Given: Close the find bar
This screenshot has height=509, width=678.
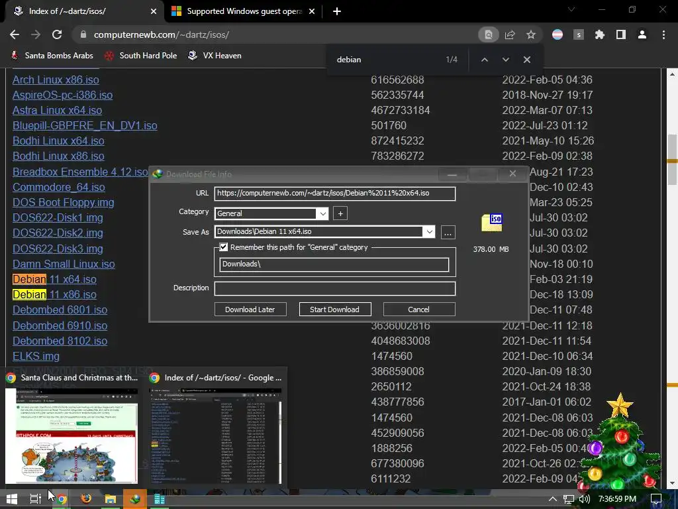Looking at the screenshot, I should point(526,60).
